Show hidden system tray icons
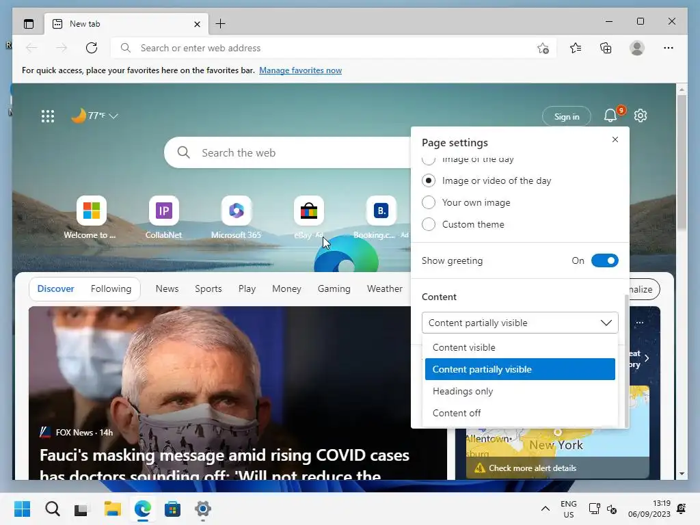 click(545, 509)
